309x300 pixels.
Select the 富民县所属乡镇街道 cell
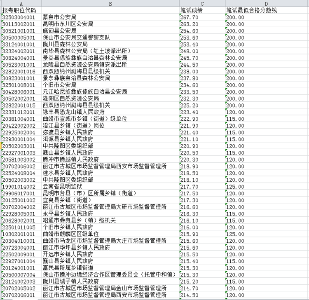point(110,268)
